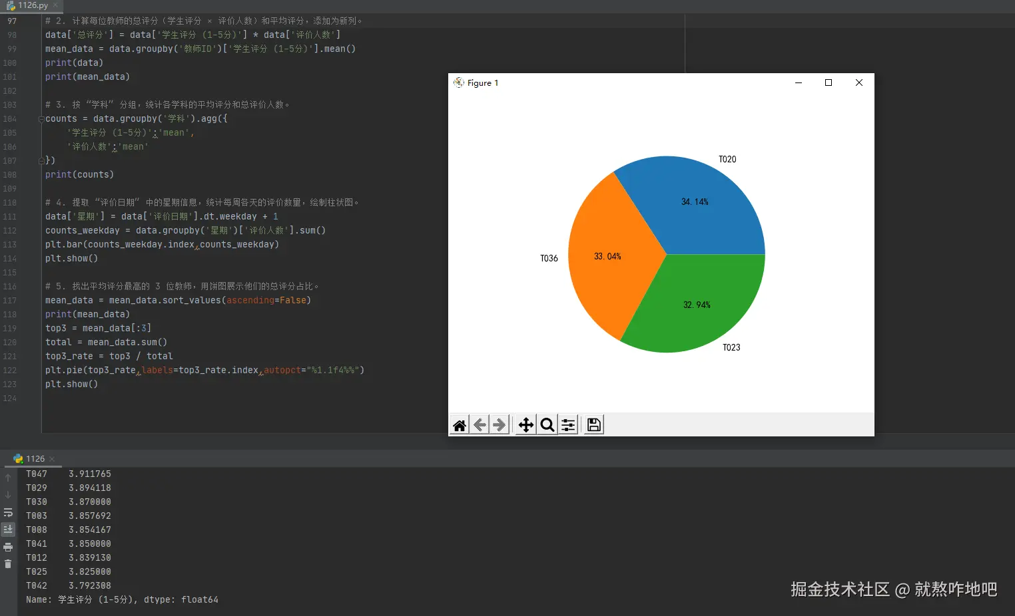Image resolution: width=1015 pixels, height=616 pixels.
Task: Click print(counts) on line 108
Action: [79, 175]
